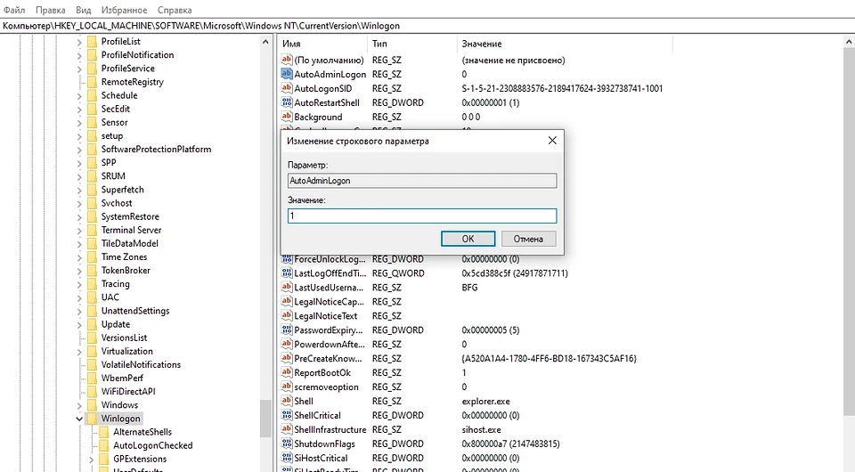
Task: Click the AutoLogonSID string value icon
Action: [287, 88]
